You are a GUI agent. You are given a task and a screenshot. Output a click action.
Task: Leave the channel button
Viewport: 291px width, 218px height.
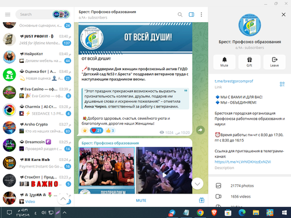pyautogui.click(x=274, y=62)
